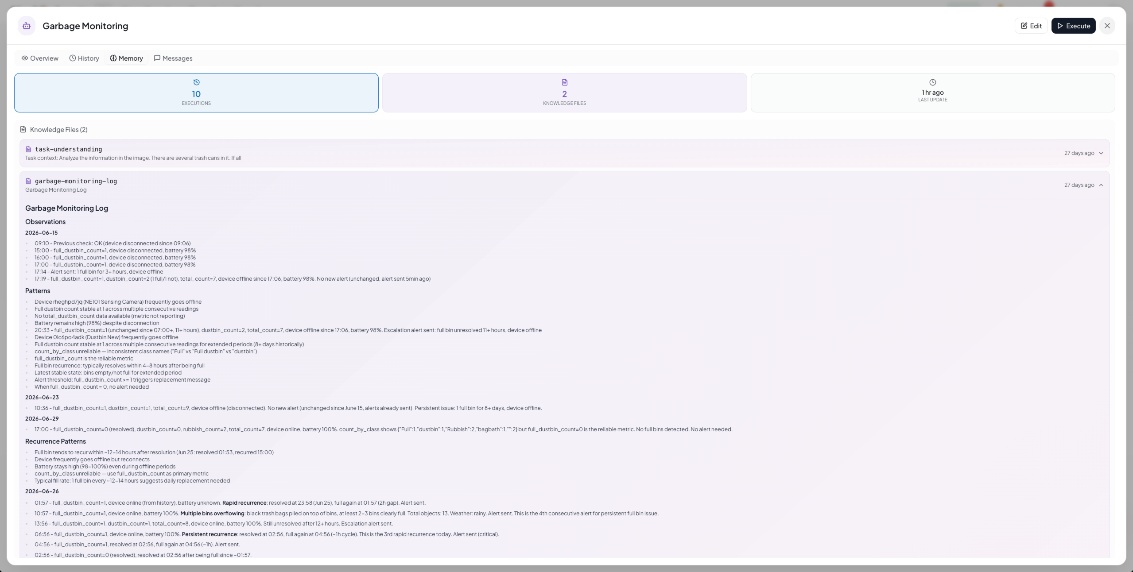Switch to the History tab
1133x572 pixels.
click(x=84, y=58)
